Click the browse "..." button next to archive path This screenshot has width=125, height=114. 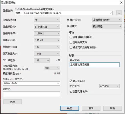click(x=119, y=13)
